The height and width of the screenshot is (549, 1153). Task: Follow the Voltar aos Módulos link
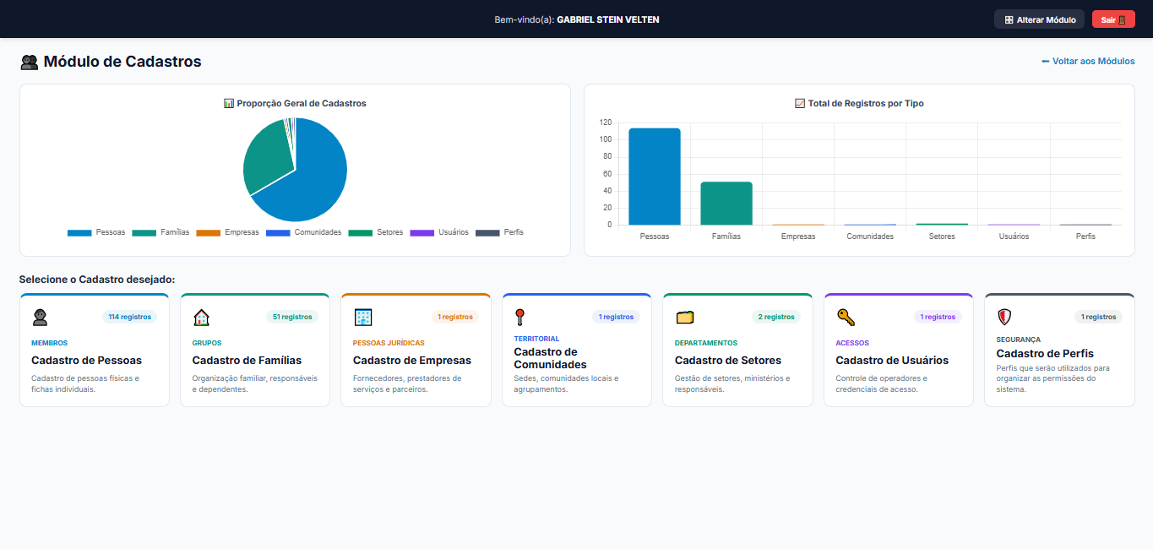(x=1088, y=62)
